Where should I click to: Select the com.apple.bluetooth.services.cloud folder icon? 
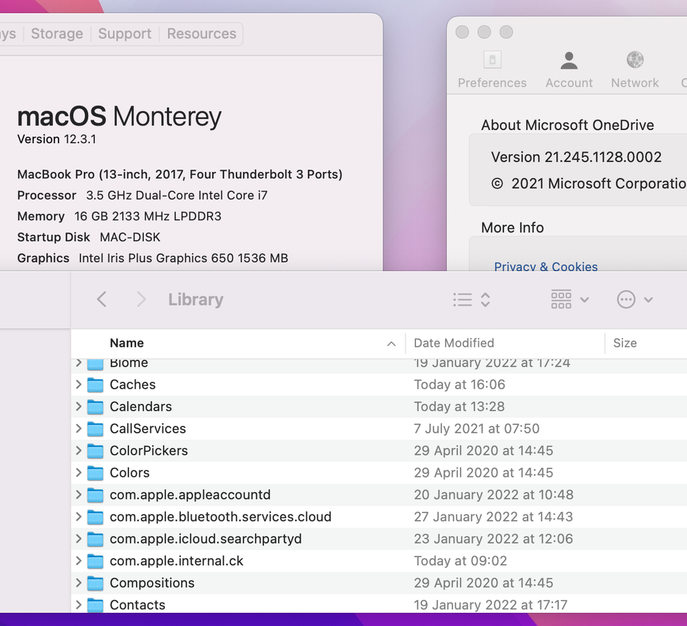coord(95,517)
